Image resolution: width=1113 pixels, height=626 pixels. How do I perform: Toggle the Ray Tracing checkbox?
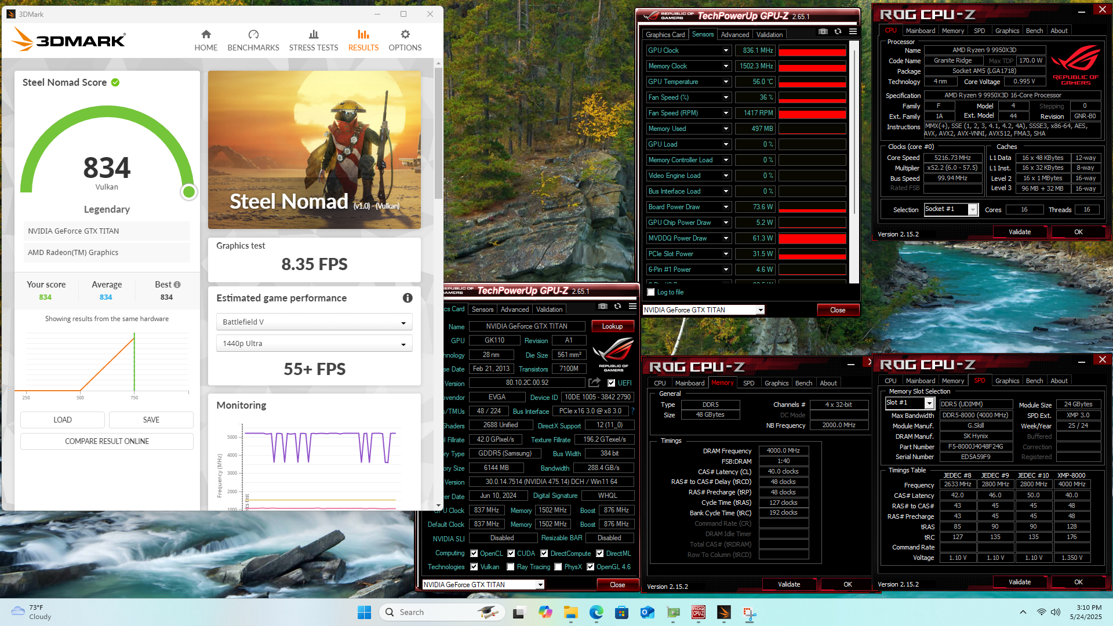(511, 567)
